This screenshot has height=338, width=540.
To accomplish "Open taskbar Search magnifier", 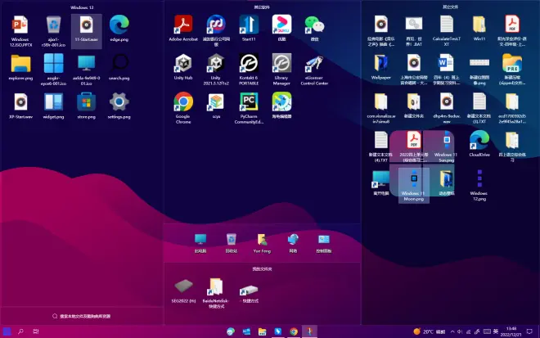I will coord(20,331).
